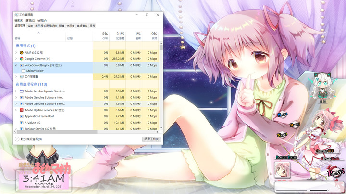This screenshot has height=194, width=346.
Task: Switch to the 應用程式歷程記錄 tab
Action: (x=46, y=26)
